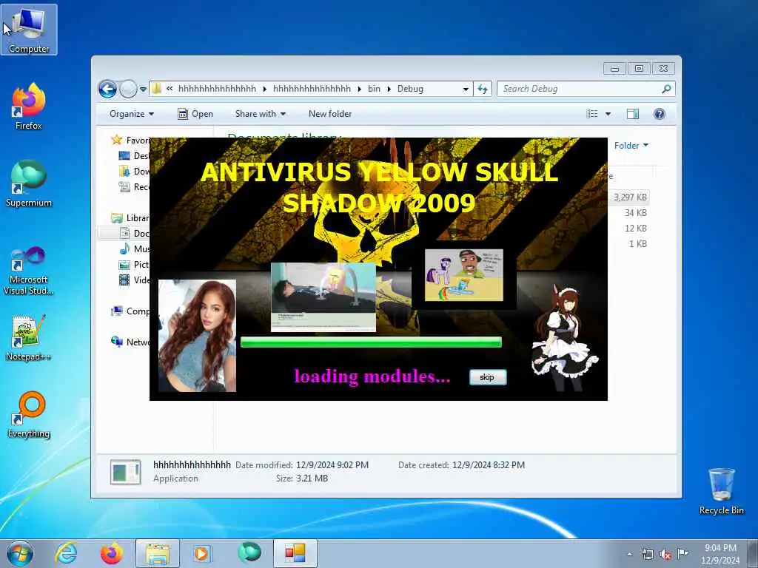Click the application icon in details pane

coord(125,471)
